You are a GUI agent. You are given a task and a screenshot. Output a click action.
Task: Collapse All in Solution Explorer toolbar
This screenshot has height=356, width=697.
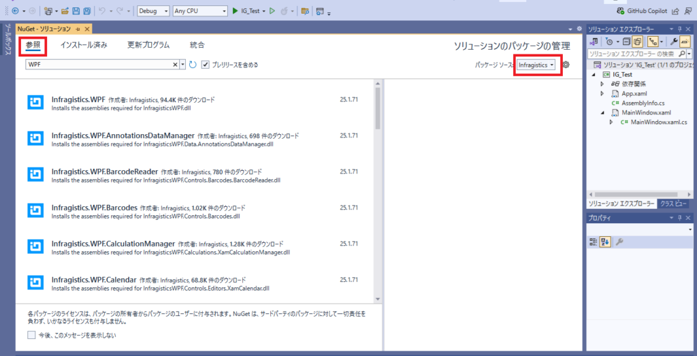[x=626, y=42]
